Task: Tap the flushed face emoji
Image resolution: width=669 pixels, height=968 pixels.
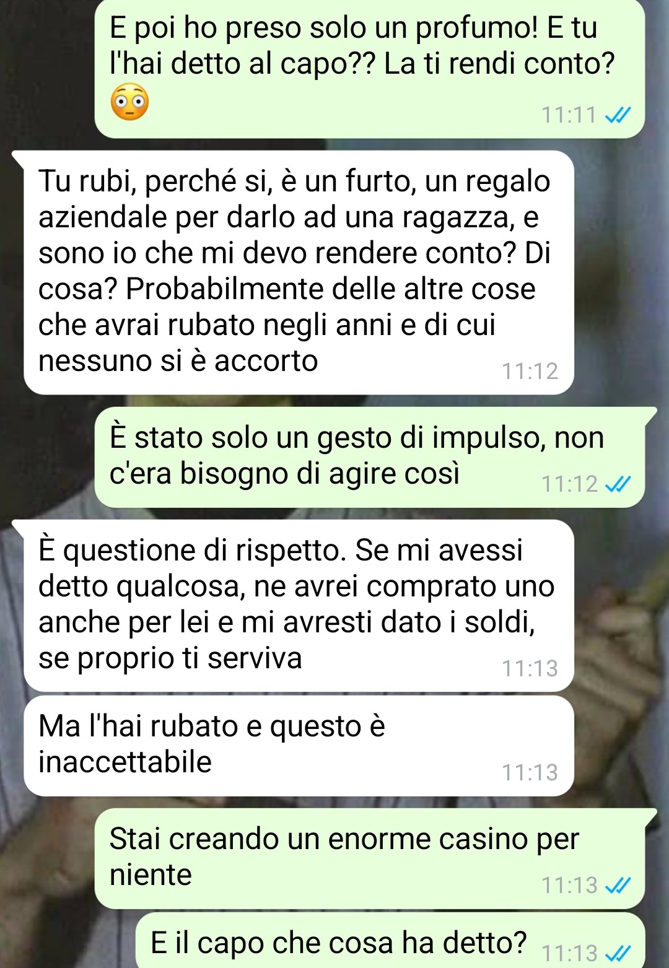Action: 129,102
